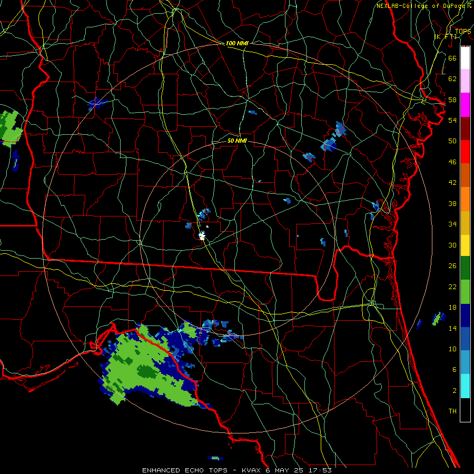Click the light blue legend swatch
Image resolution: width=474 pixels, height=474 pixels.
465,362
